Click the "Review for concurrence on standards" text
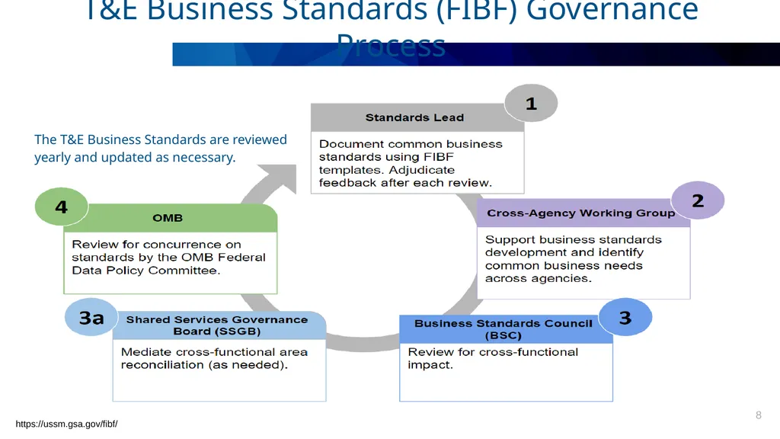 (x=168, y=258)
